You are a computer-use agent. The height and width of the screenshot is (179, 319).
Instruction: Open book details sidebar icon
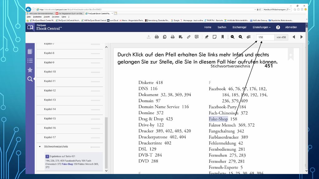(x=30, y=52)
